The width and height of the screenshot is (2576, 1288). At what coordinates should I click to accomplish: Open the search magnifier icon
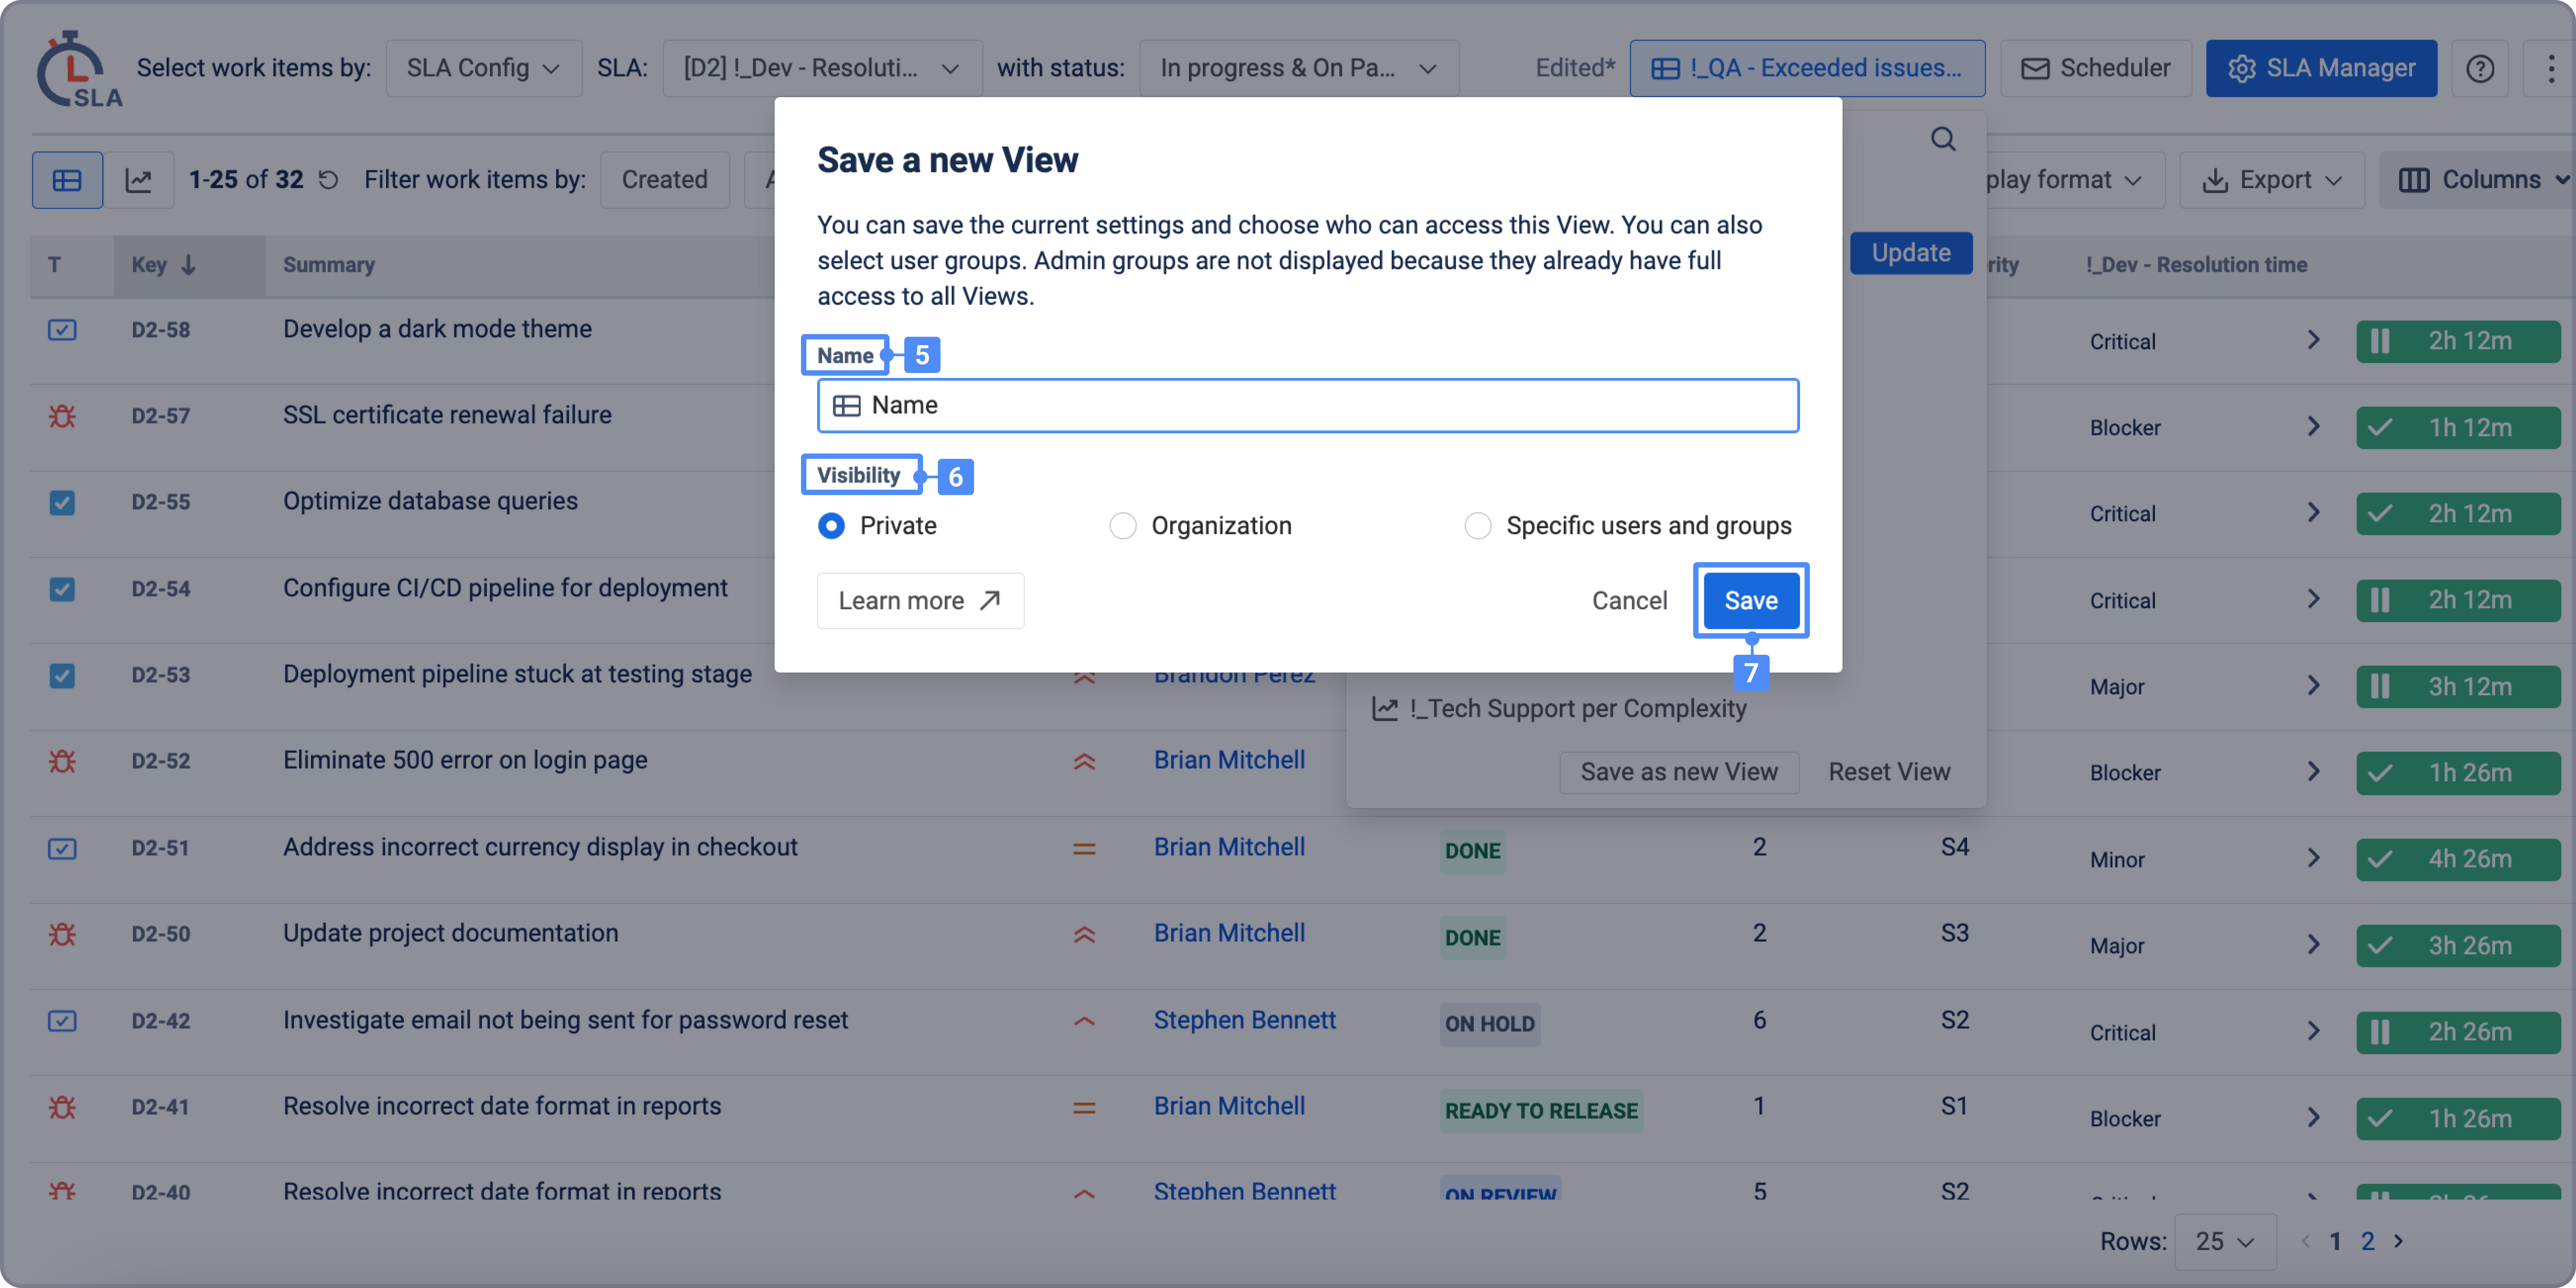tap(1943, 139)
